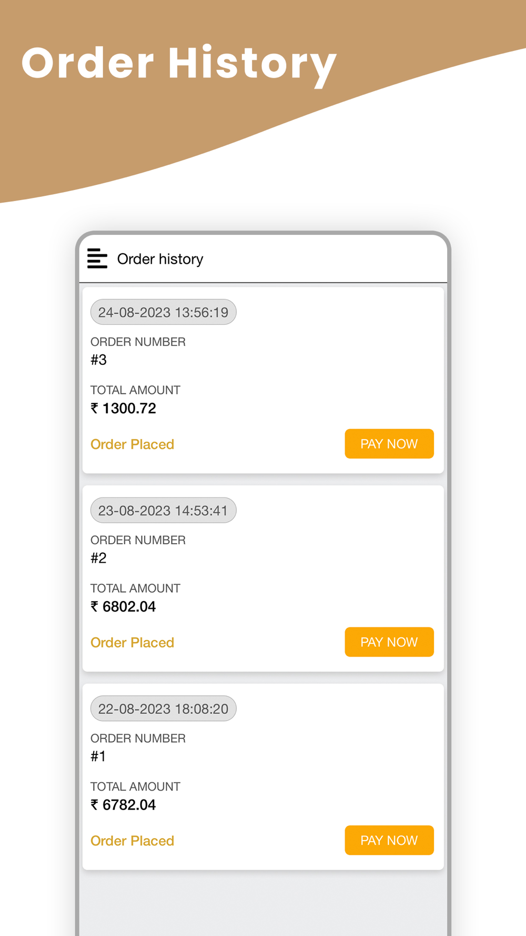Click the ₹ 1300.72 total amount
Image resolution: width=526 pixels, height=936 pixels.
(x=124, y=409)
